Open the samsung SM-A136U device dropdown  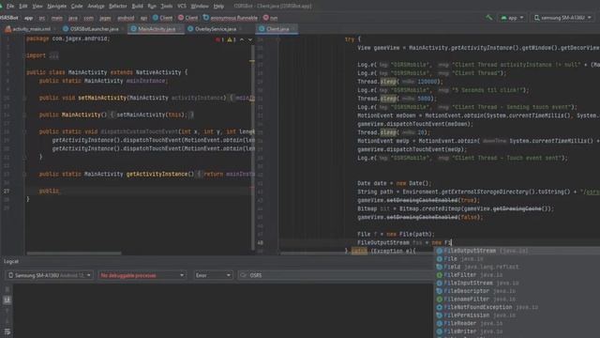click(562, 18)
